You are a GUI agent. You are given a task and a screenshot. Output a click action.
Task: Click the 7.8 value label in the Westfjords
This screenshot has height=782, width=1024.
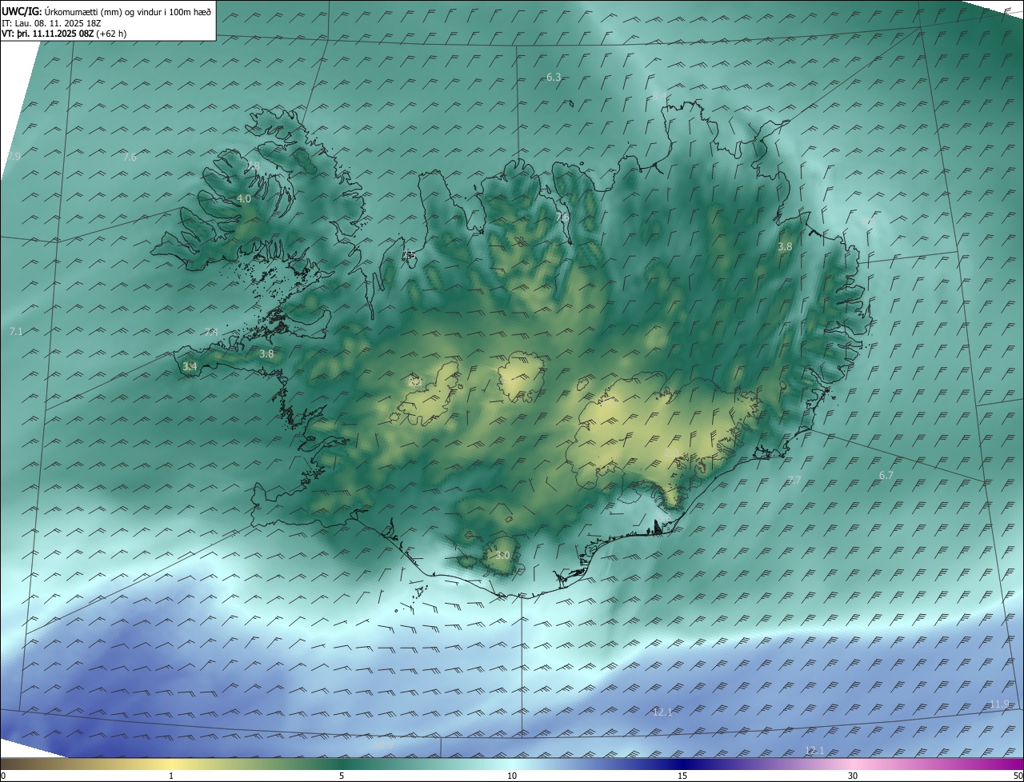coord(253,166)
